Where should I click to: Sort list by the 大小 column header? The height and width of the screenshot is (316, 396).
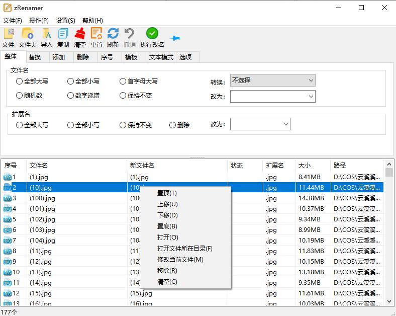click(x=306, y=165)
